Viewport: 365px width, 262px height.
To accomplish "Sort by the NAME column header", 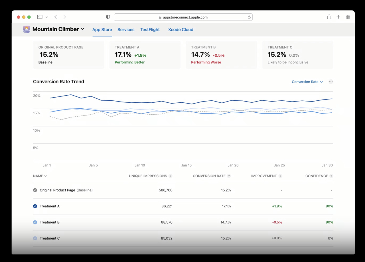I will click(x=40, y=176).
